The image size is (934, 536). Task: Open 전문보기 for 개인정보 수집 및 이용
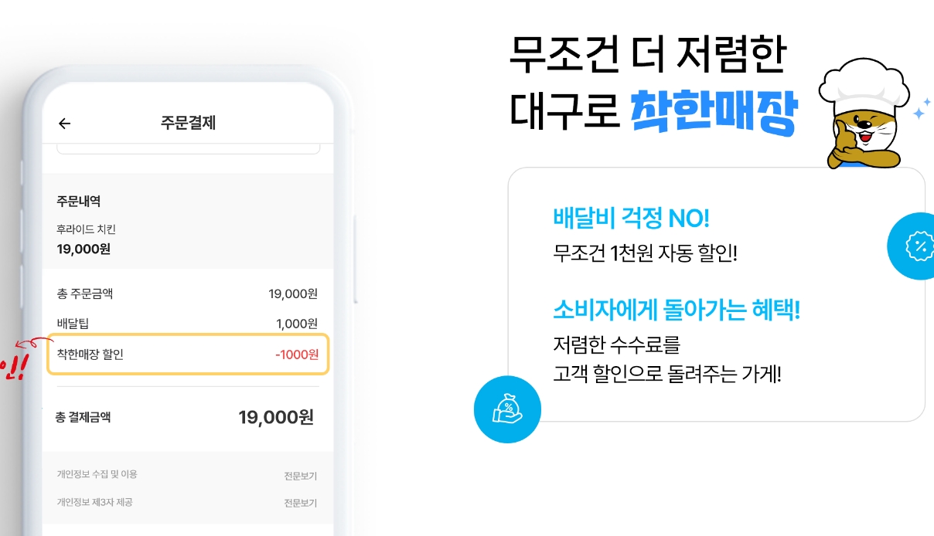click(x=302, y=475)
